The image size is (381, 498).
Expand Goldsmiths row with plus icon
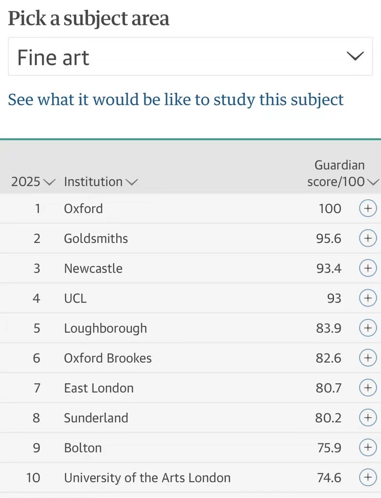(368, 238)
